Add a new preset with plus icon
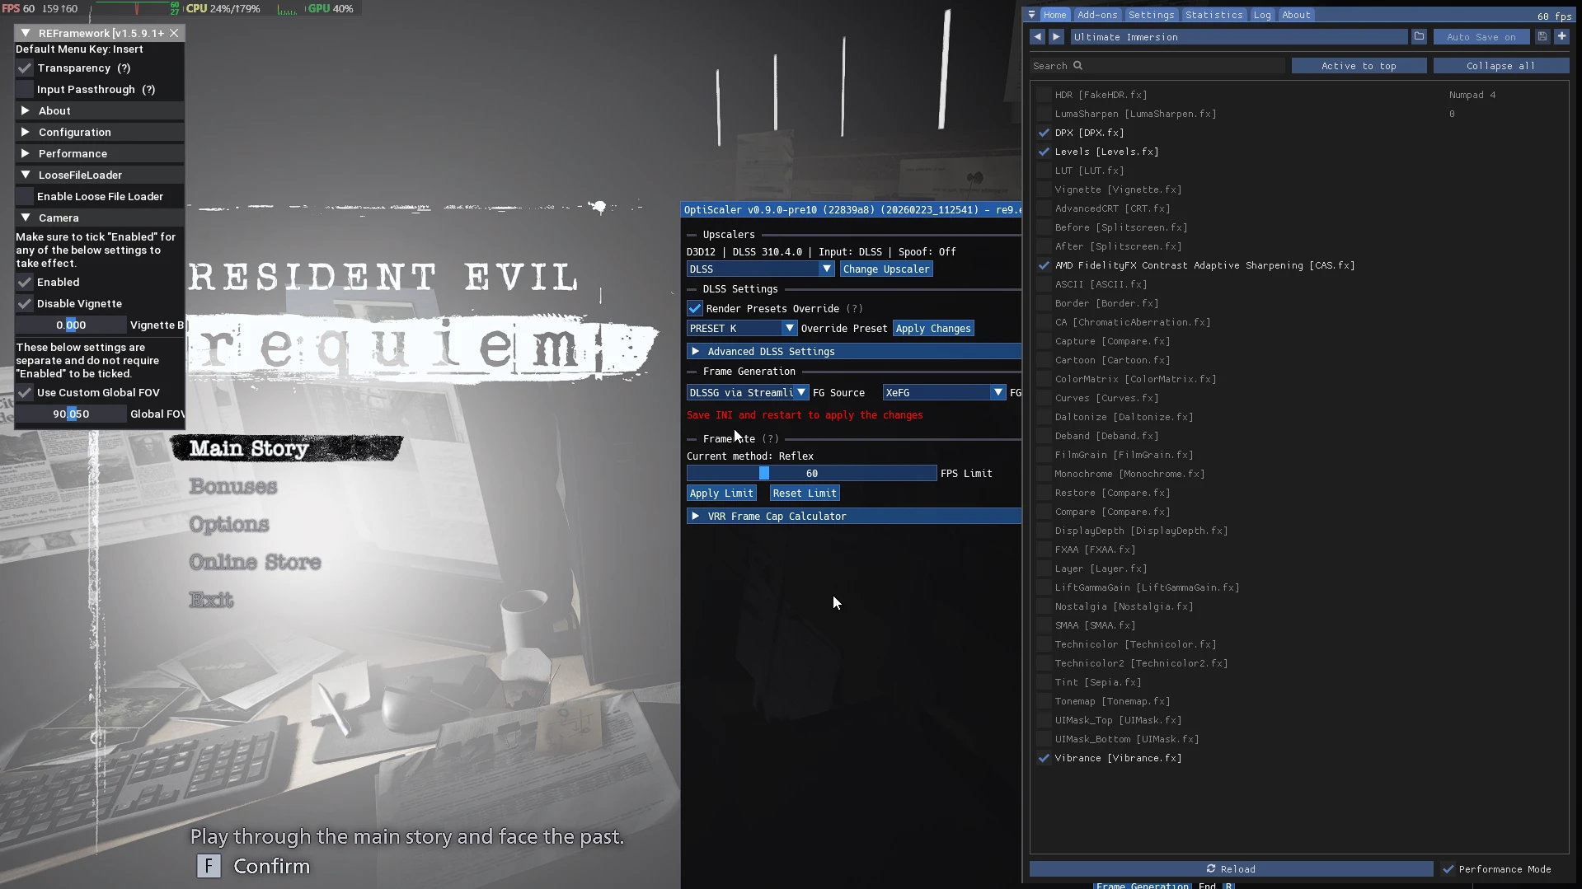This screenshot has height=889, width=1582. click(x=1561, y=37)
